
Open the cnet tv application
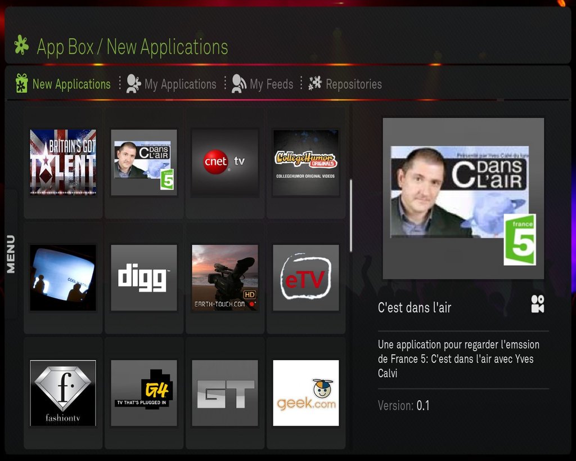225,162
